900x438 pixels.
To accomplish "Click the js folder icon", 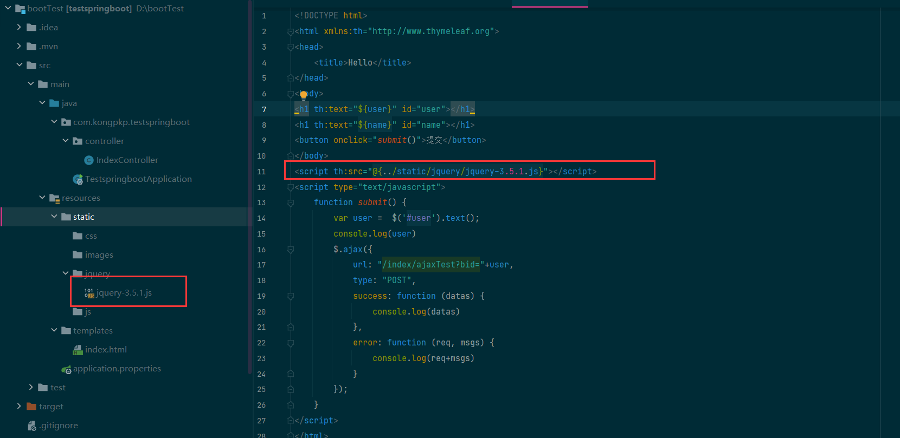I will pos(78,312).
